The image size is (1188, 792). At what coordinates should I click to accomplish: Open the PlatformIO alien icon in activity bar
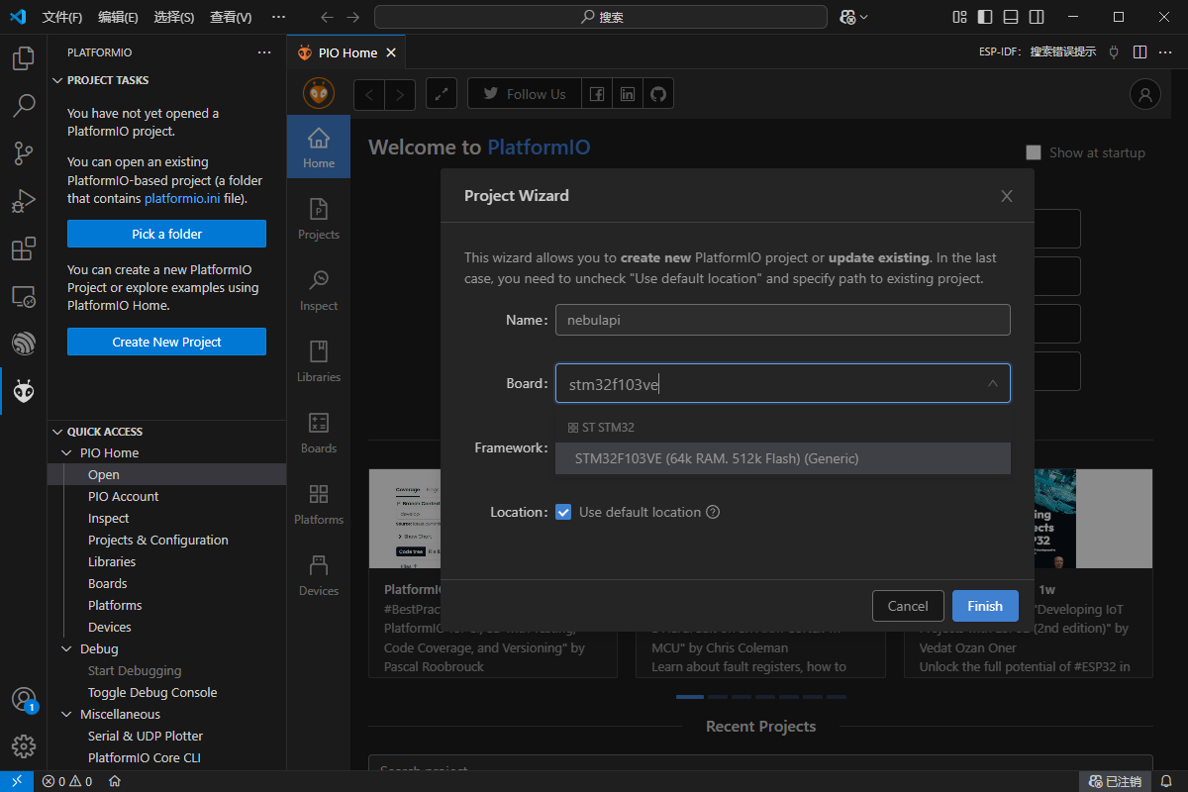24,392
